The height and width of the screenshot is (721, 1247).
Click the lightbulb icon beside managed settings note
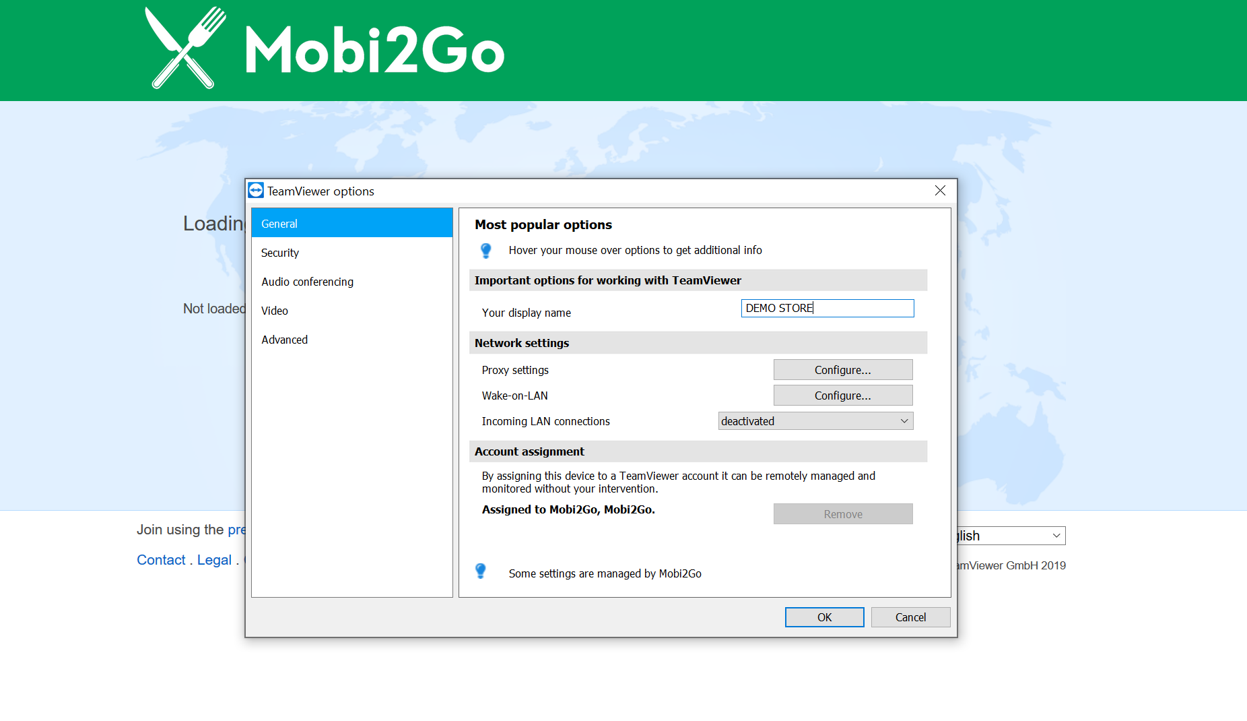tap(481, 571)
